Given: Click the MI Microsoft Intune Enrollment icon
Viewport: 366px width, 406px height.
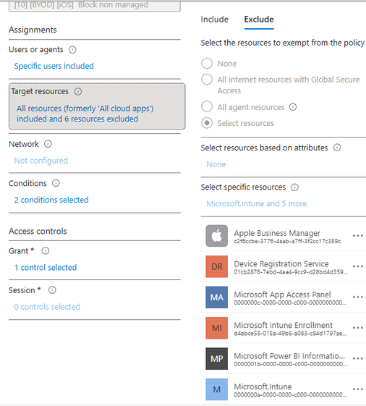Looking at the screenshot, I should [x=217, y=328].
